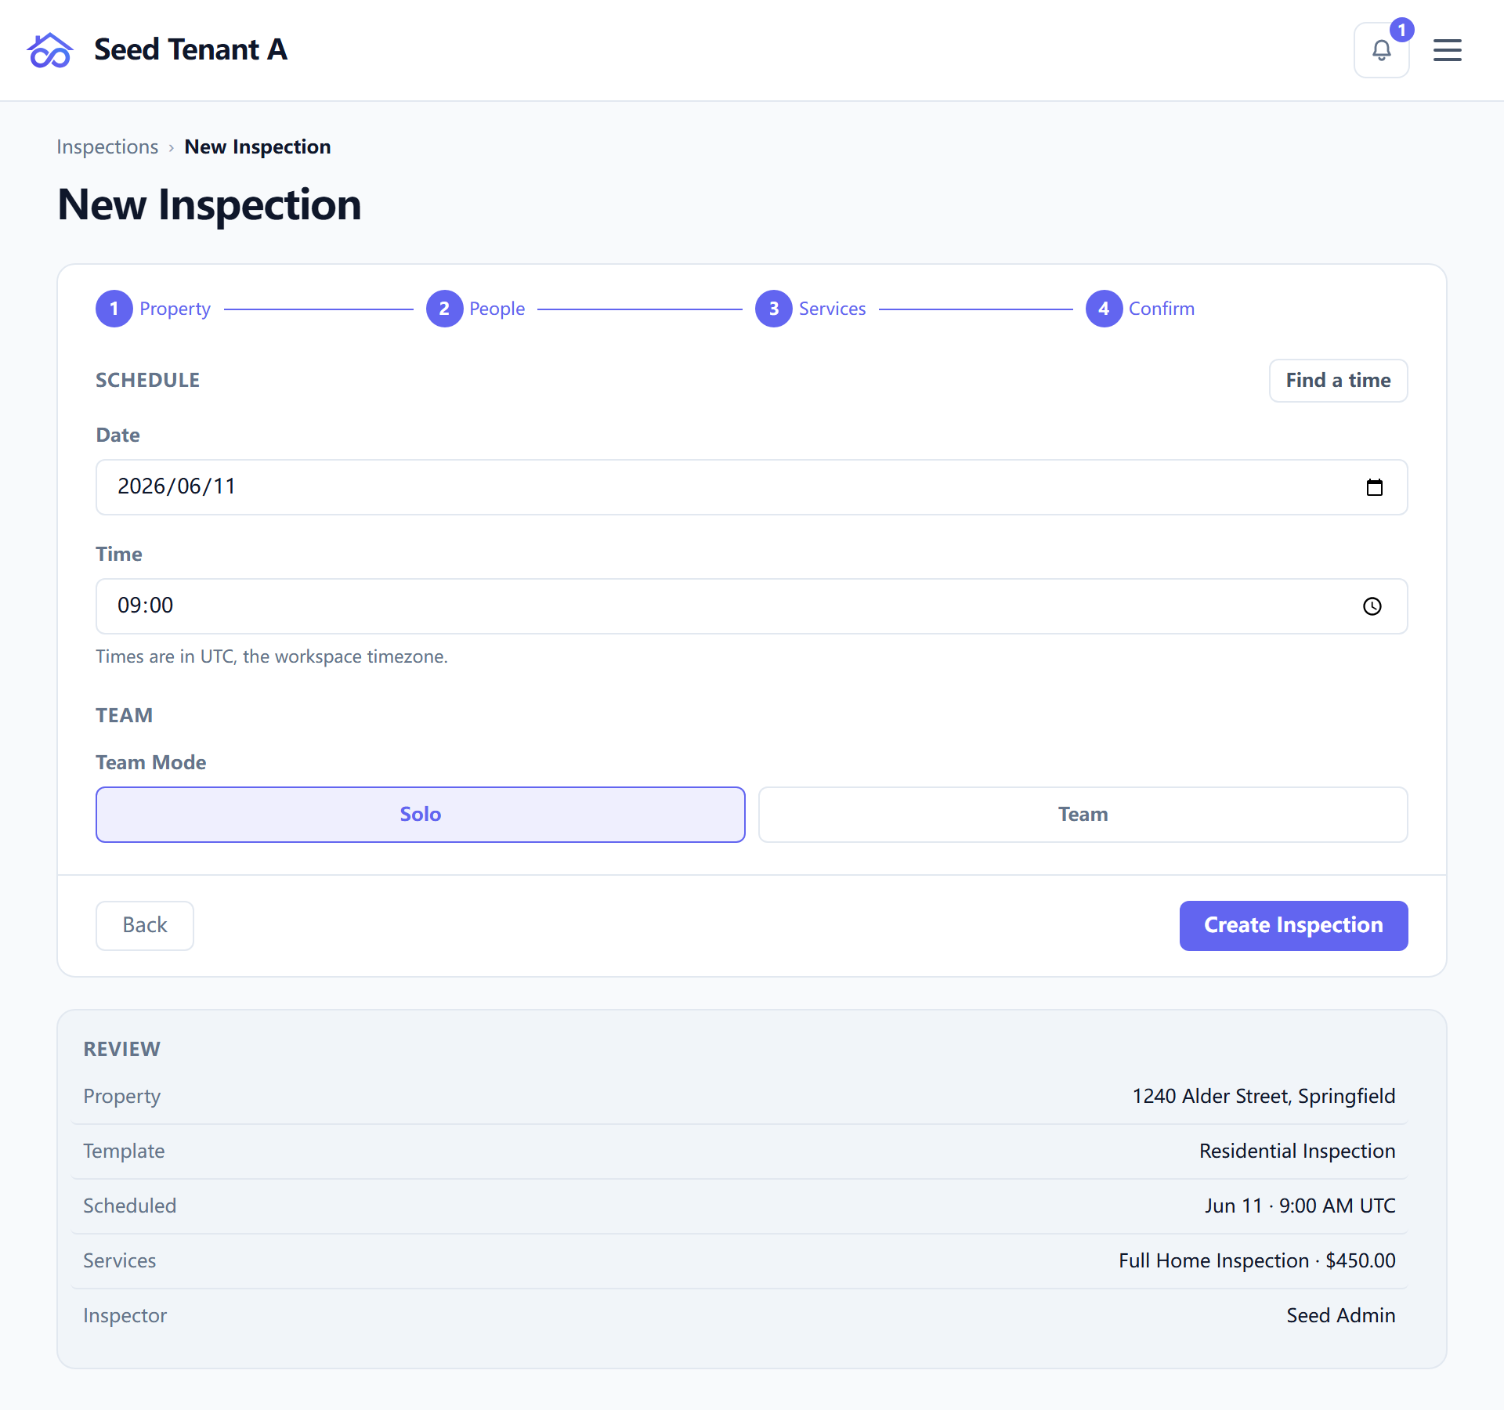The height and width of the screenshot is (1410, 1504).
Task: Click the step 2 circle for People
Action: click(x=444, y=309)
